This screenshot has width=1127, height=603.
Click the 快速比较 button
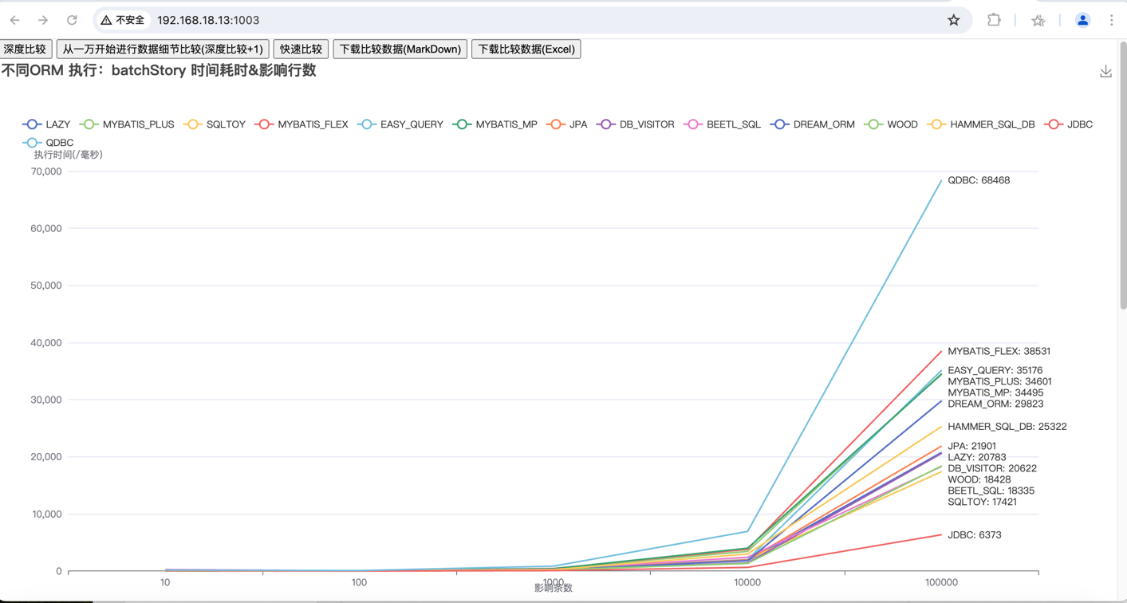click(301, 49)
